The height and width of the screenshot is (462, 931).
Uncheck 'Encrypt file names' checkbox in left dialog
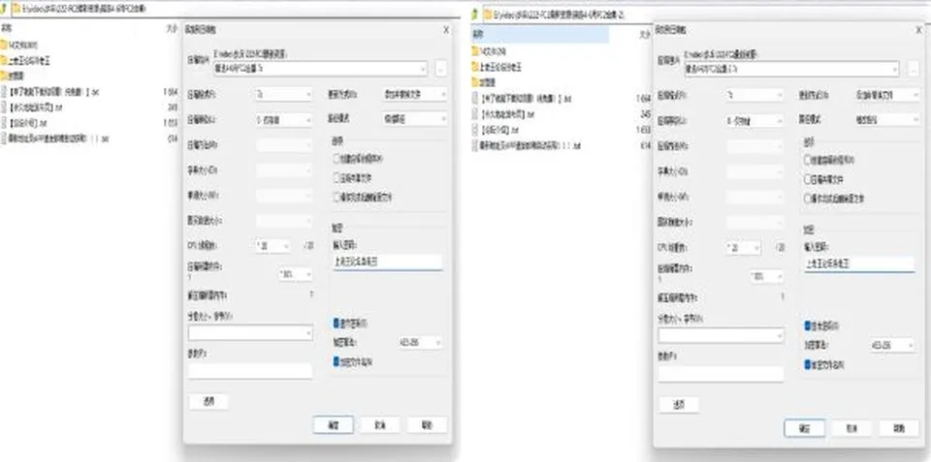coord(337,361)
